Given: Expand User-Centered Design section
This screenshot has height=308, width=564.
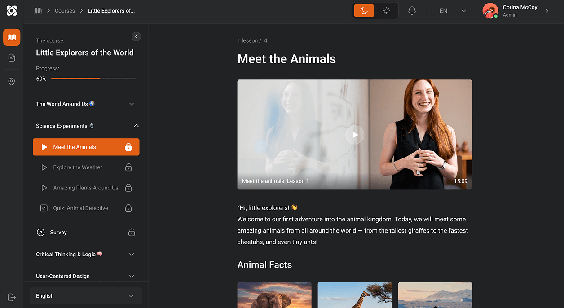Looking at the screenshot, I should (132, 276).
